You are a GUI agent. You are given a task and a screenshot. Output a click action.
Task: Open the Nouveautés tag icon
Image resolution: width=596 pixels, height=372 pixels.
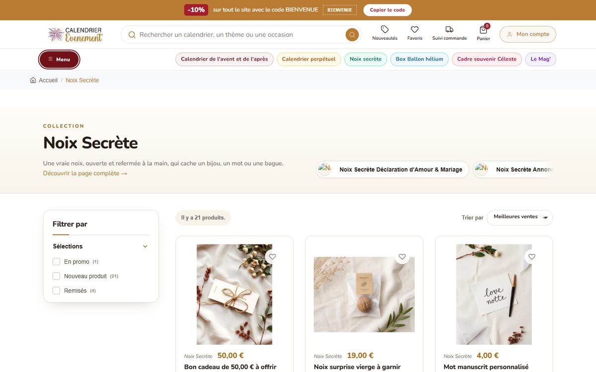(x=385, y=30)
